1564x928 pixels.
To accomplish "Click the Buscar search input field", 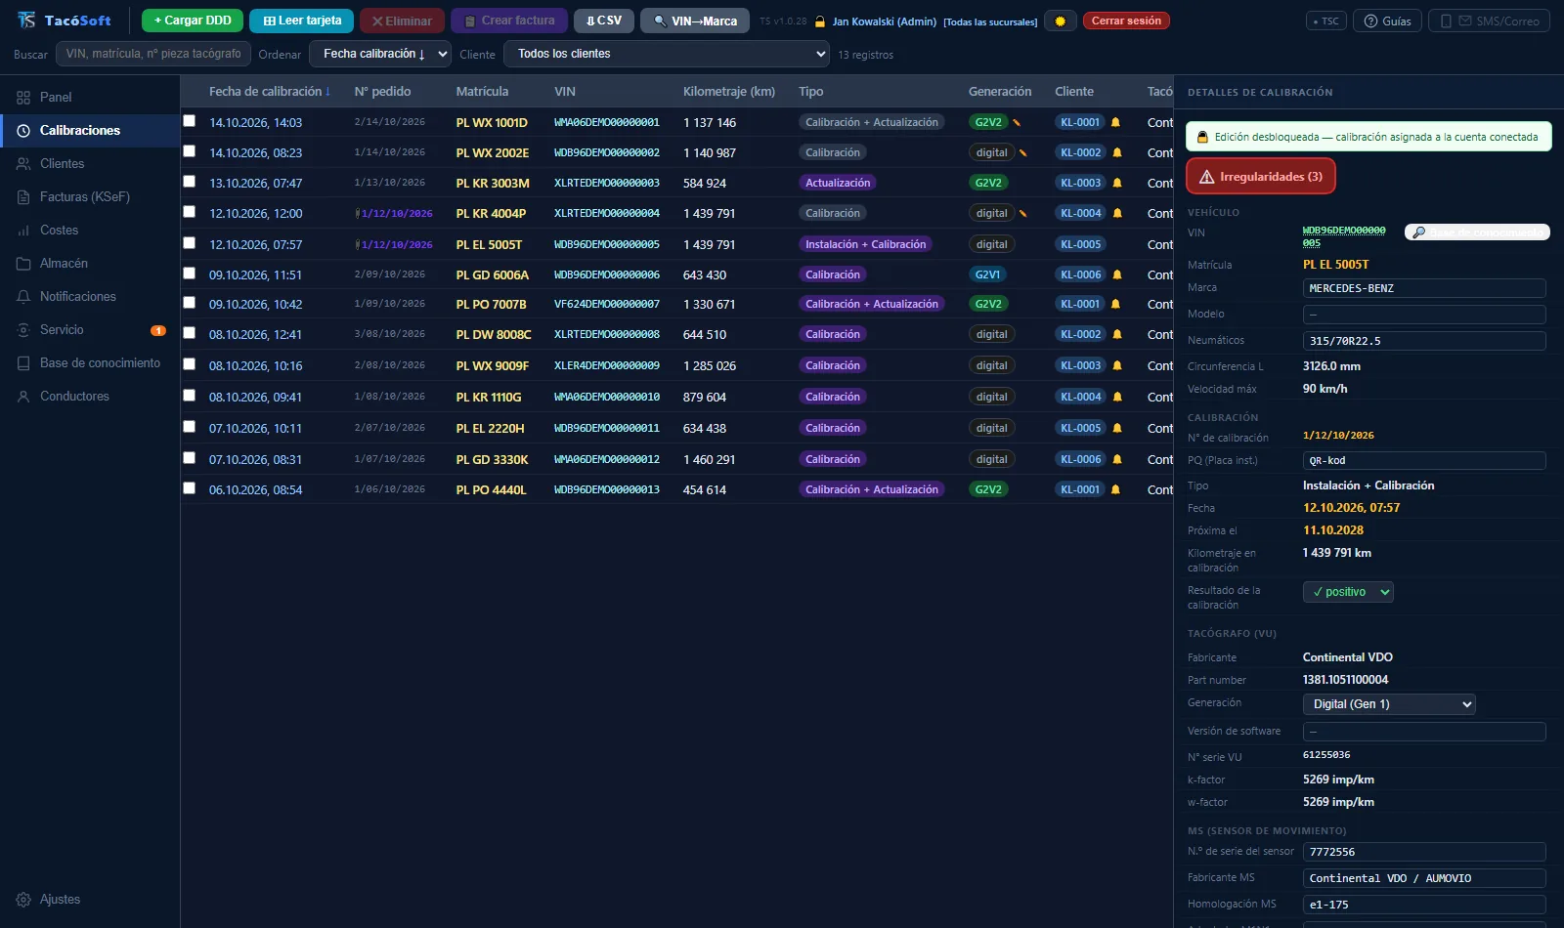I will coord(153,54).
